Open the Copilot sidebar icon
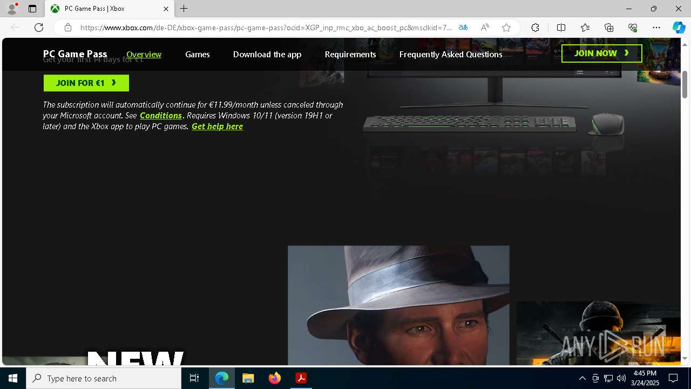This screenshot has height=389, width=691. (679, 28)
